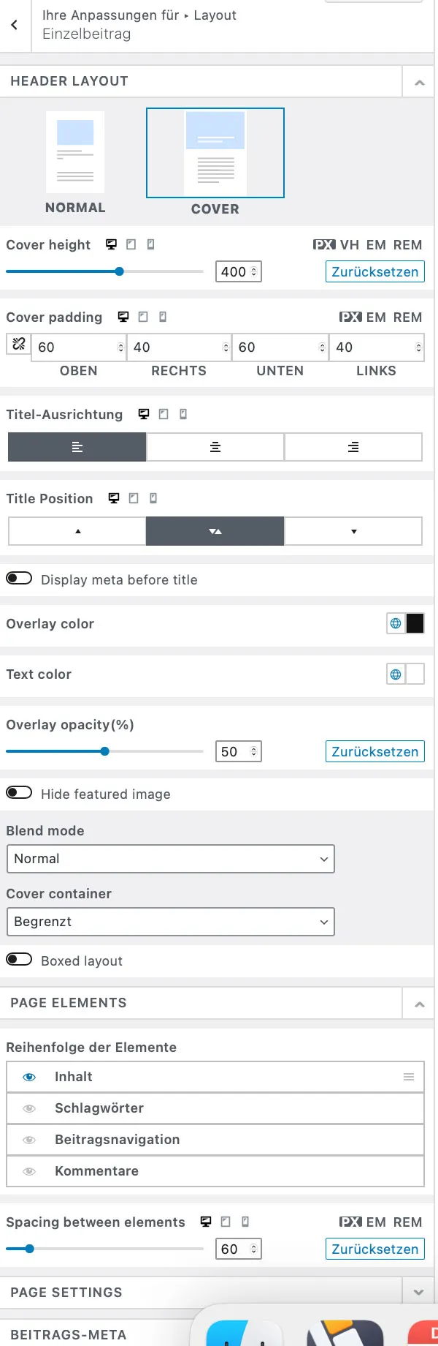
Task: Align title to the center
Action: [215, 447]
